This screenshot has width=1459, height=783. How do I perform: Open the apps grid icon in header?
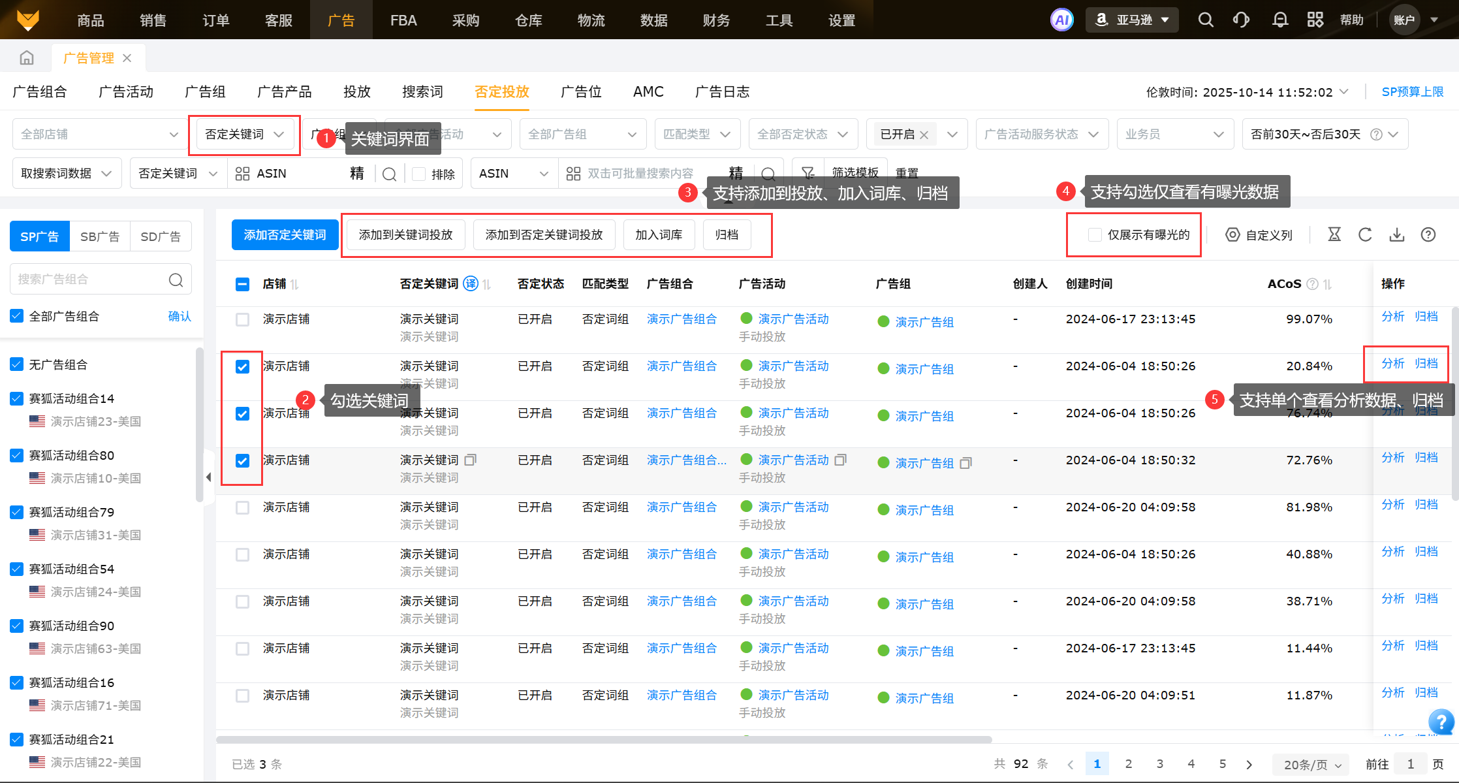tap(1315, 20)
